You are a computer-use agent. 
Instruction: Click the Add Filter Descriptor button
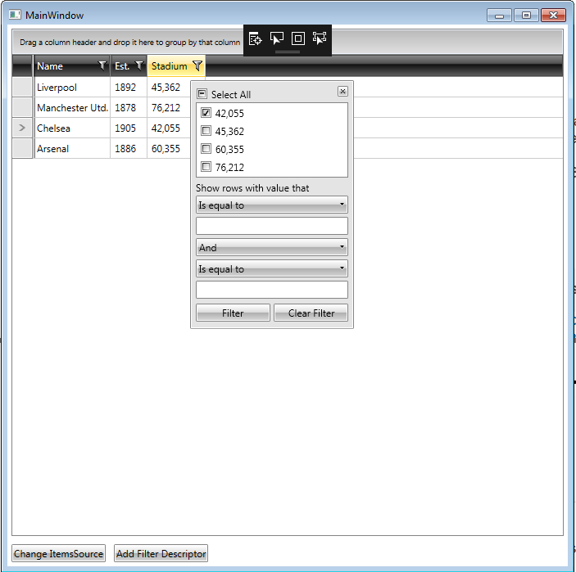[x=161, y=553]
